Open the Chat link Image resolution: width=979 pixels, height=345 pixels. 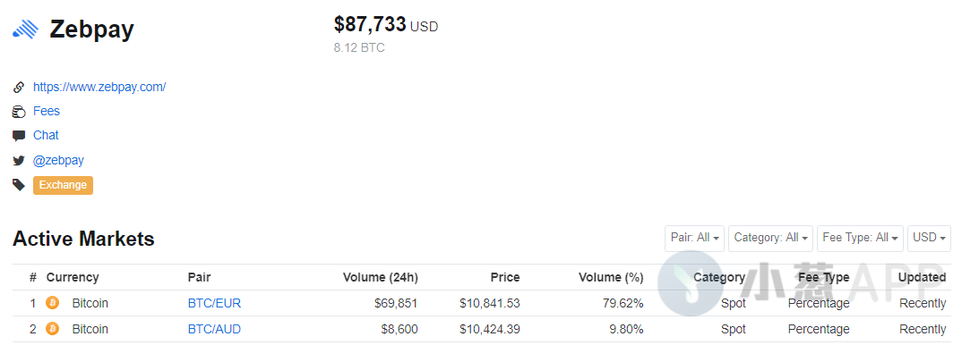tap(46, 136)
